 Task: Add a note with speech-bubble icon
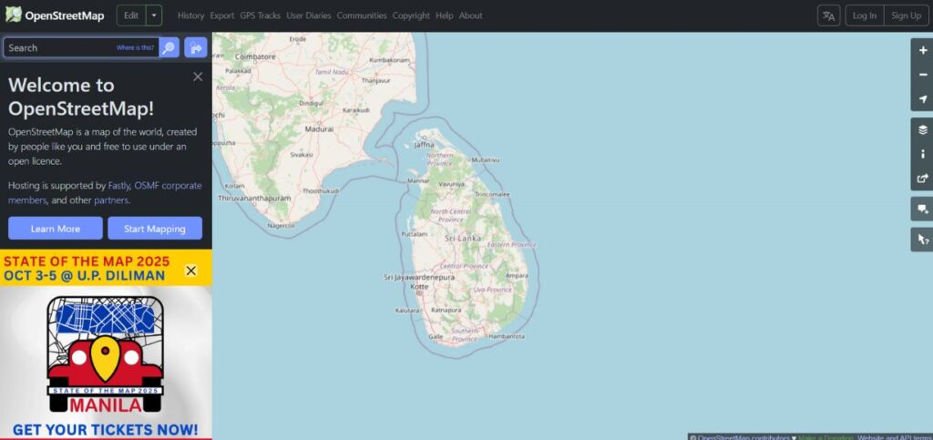(x=923, y=209)
